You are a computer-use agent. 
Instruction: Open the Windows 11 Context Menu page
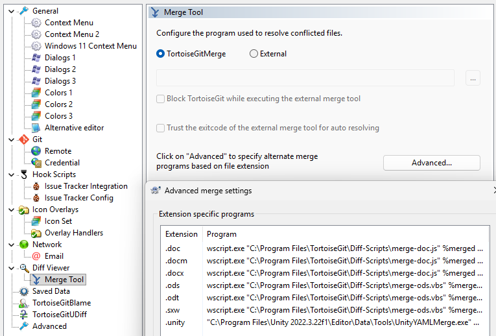click(x=91, y=46)
